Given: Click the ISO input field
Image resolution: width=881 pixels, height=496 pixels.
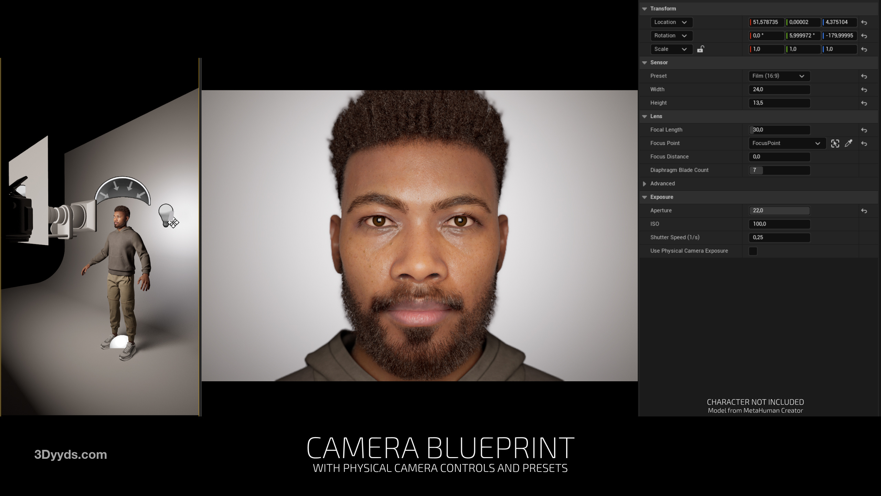Looking at the screenshot, I should coord(779,224).
